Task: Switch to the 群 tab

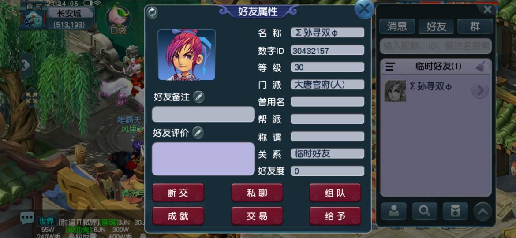Action: [x=475, y=26]
